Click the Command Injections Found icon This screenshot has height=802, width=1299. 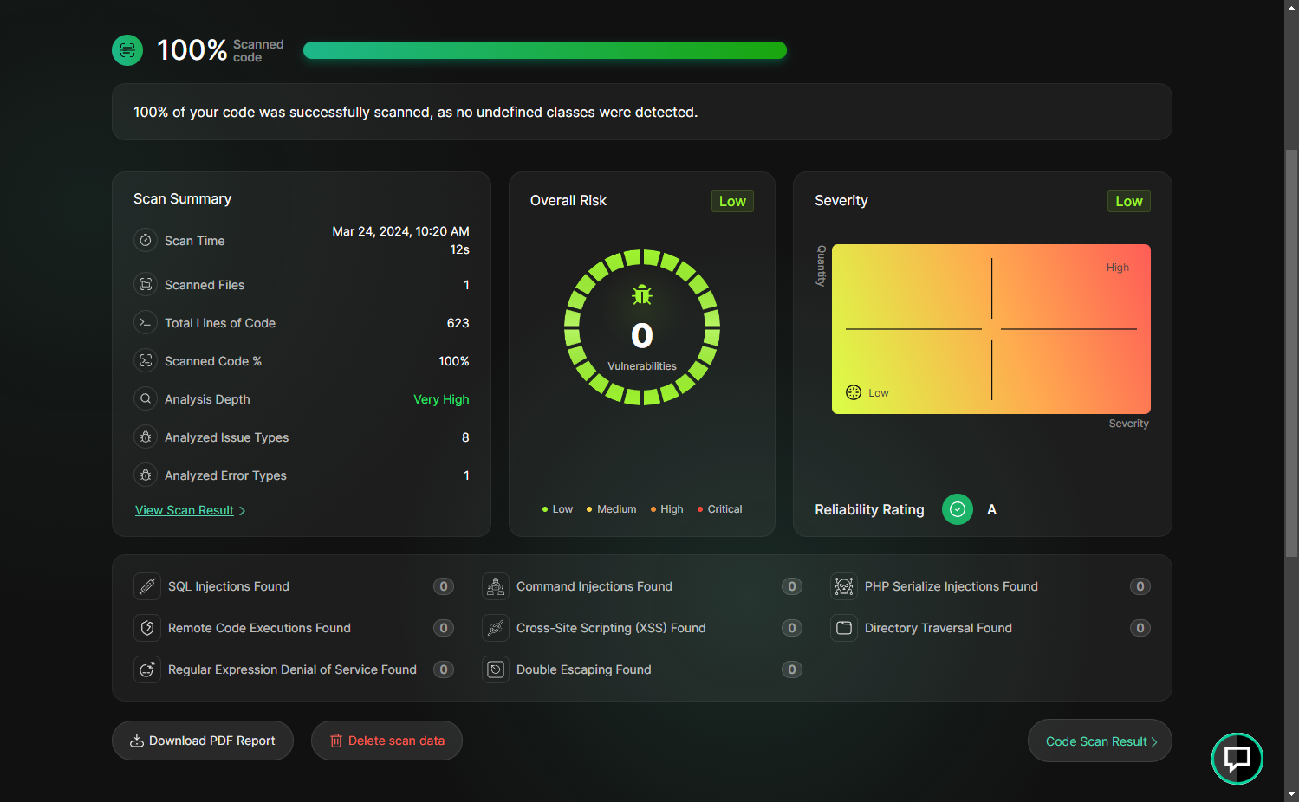pos(496,586)
